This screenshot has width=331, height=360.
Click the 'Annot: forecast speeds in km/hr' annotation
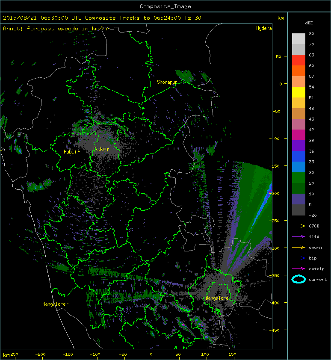coord(56,29)
